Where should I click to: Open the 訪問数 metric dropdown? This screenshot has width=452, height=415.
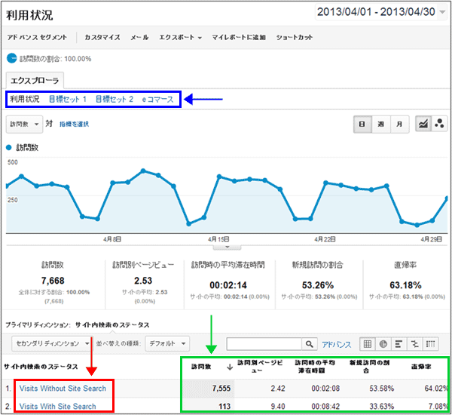24,123
